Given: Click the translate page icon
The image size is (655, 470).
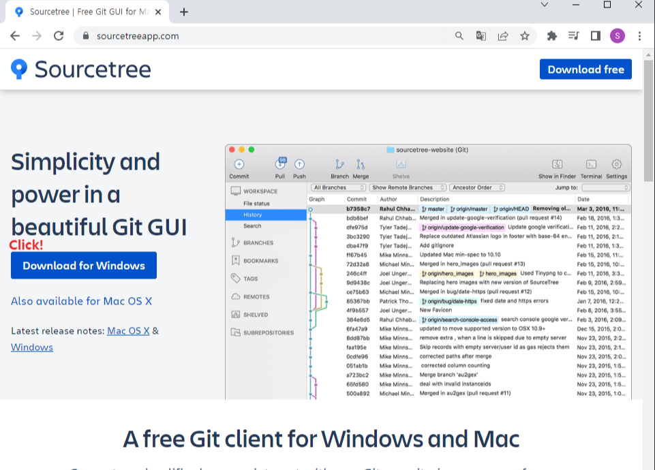Looking at the screenshot, I should click(481, 36).
